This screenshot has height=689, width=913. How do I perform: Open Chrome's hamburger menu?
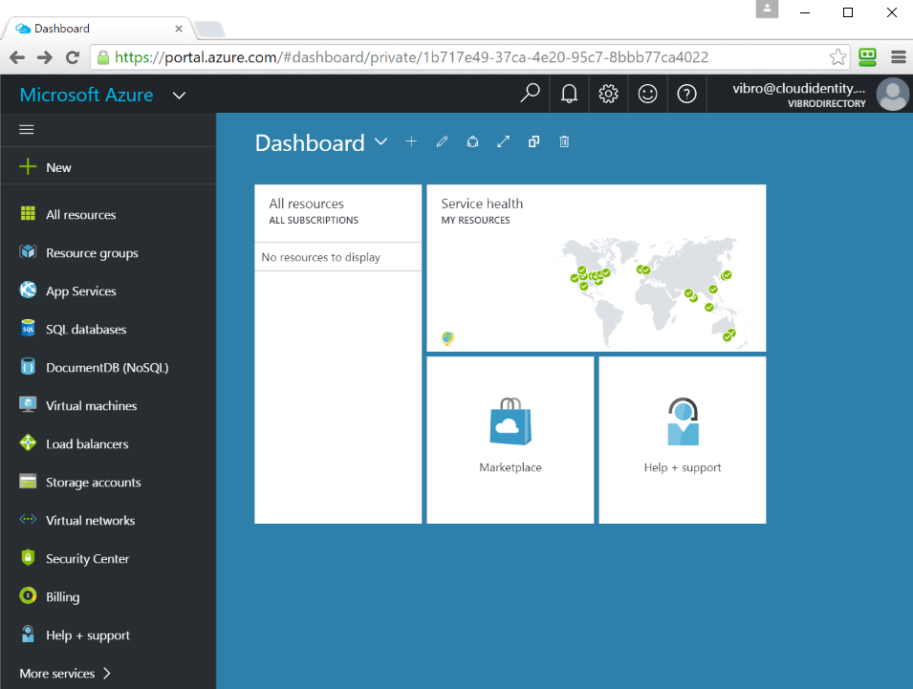click(899, 57)
